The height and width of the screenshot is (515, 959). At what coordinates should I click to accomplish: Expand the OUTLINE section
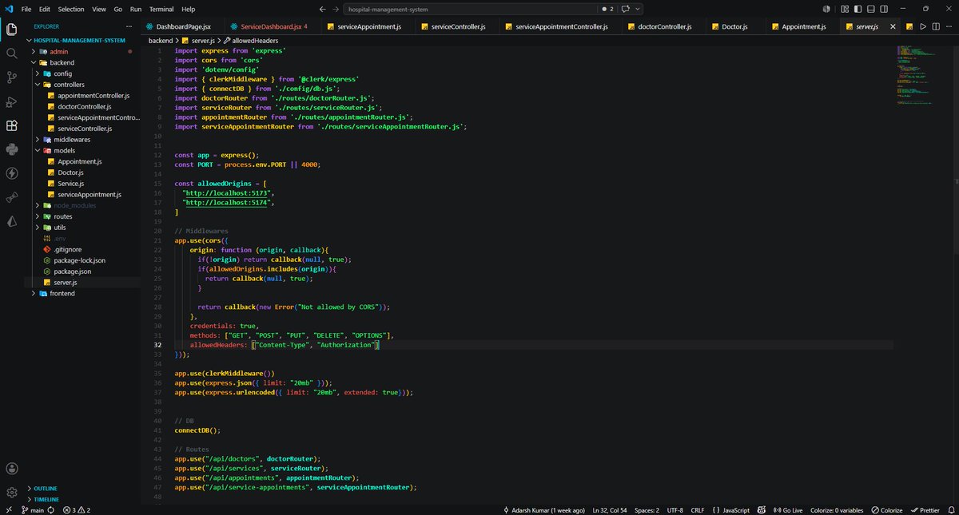tap(45, 488)
